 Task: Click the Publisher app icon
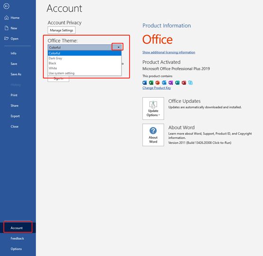(177, 82)
